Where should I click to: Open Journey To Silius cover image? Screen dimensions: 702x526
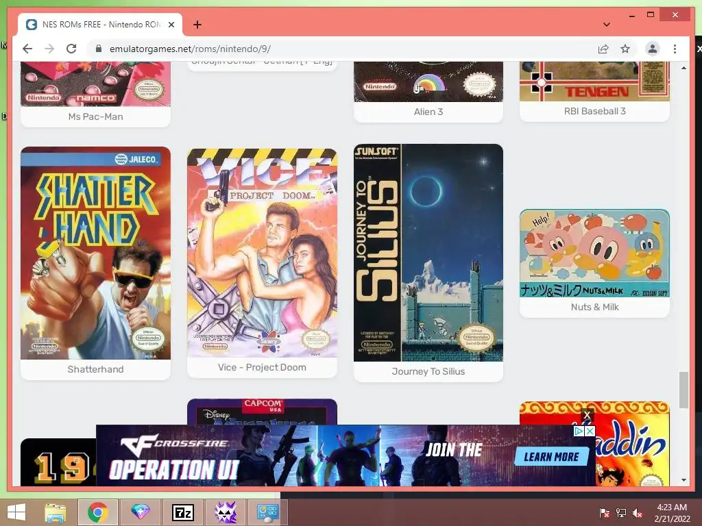(x=428, y=253)
